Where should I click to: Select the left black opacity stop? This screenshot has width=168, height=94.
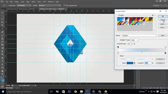tap(118, 47)
